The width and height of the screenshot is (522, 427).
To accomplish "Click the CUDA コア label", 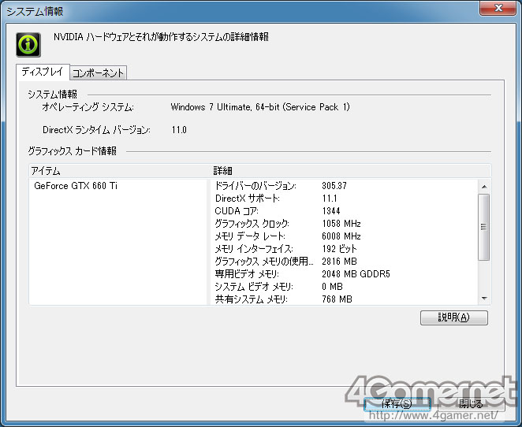I will (237, 211).
